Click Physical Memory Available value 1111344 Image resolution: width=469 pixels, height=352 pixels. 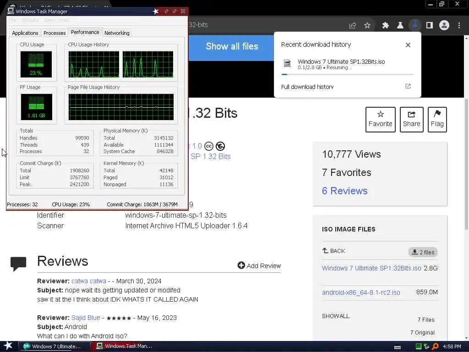(x=164, y=144)
